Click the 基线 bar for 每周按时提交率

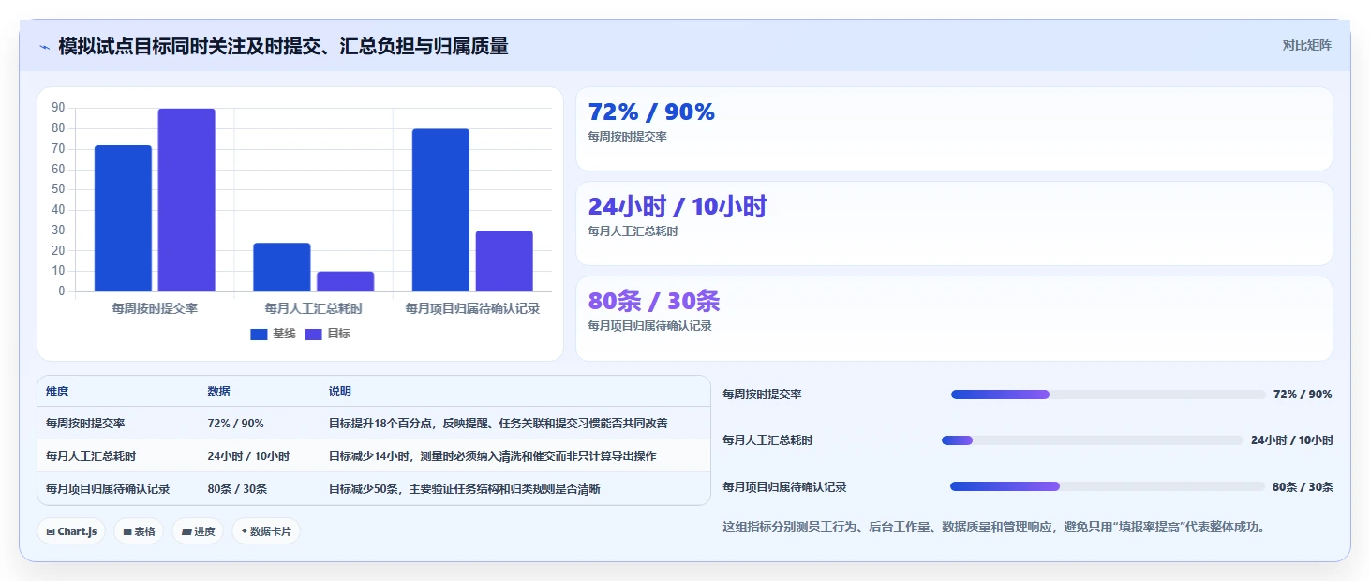click(123, 218)
